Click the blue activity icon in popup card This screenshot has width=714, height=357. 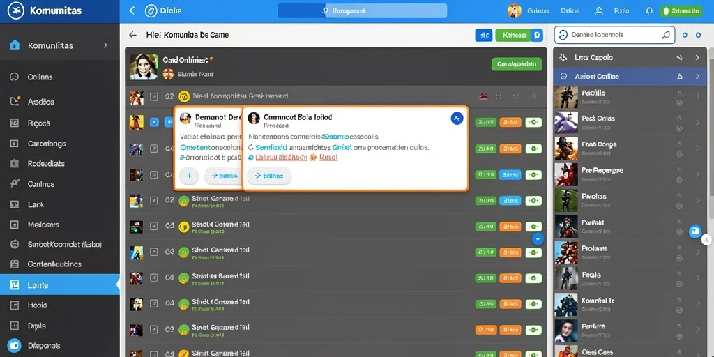[x=457, y=119]
